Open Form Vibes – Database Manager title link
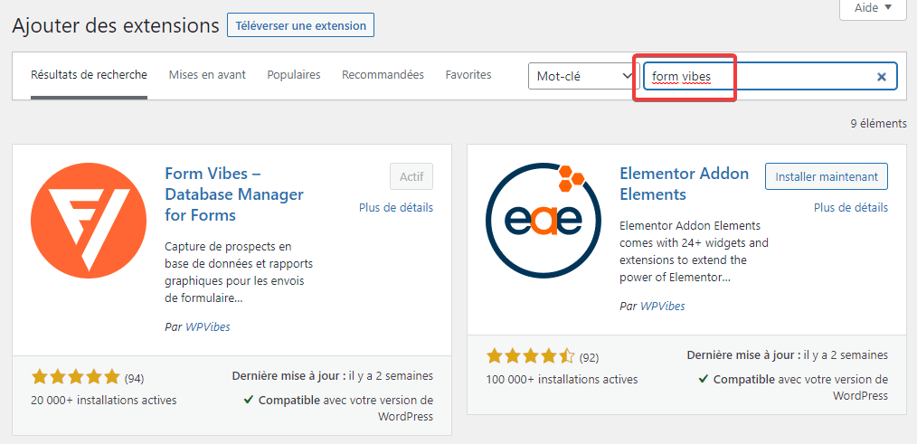Screen dimensions: 917x444 click(x=234, y=194)
